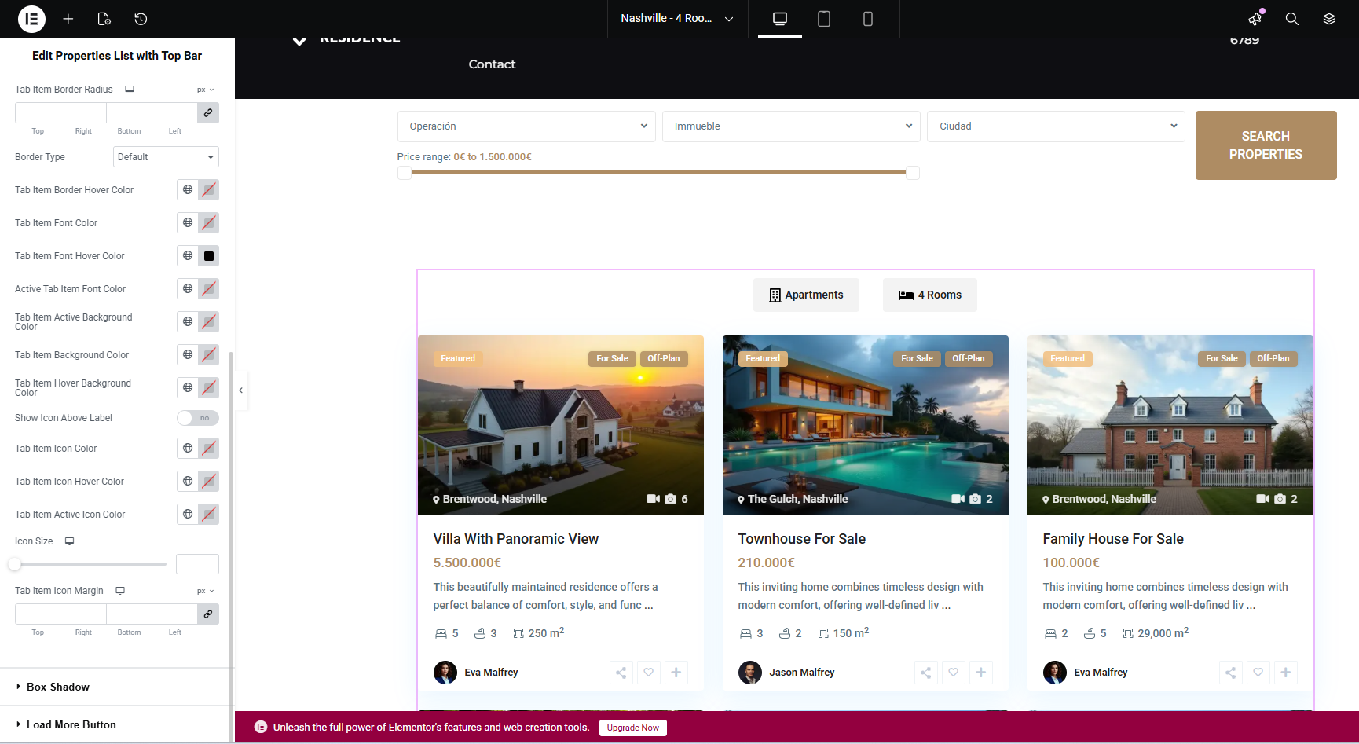Click the Icon Size number input field
The width and height of the screenshot is (1359, 744).
tap(197, 564)
